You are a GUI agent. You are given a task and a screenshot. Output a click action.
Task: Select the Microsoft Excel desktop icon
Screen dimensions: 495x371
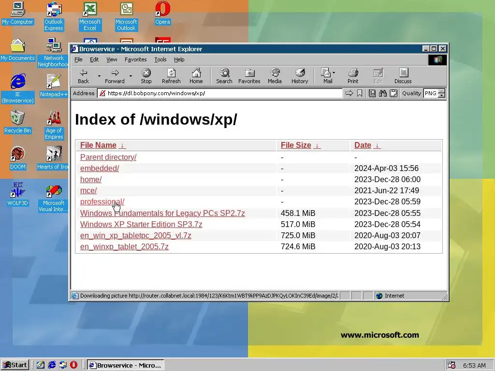[x=90, y=16]
